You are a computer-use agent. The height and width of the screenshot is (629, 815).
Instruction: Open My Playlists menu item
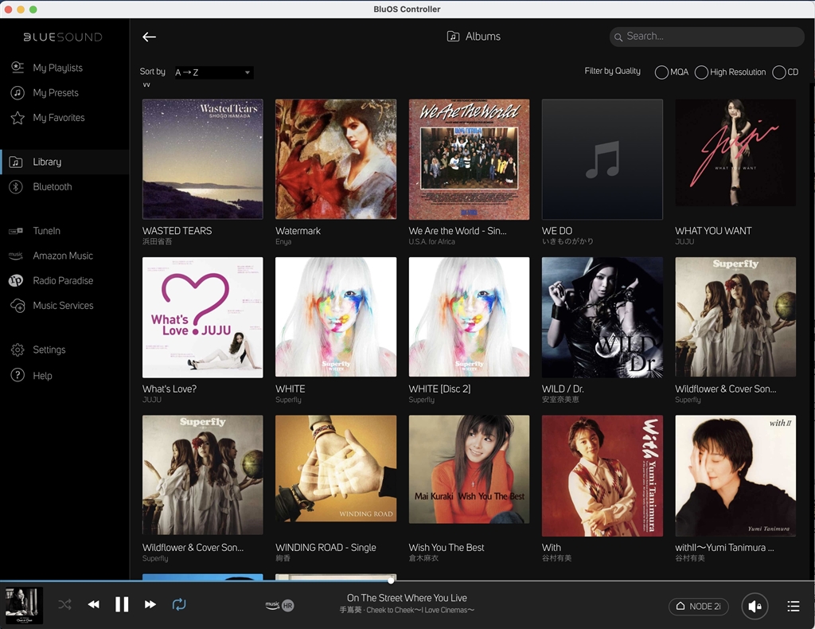pyautogui.click(x=57, y=68)
